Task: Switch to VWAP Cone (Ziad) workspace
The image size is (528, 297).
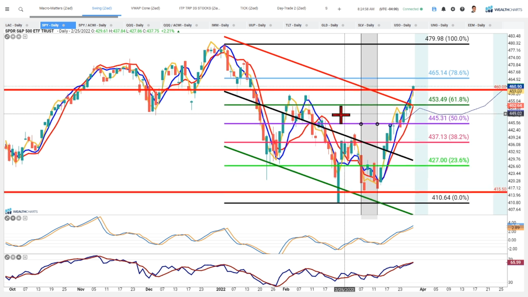Action: [145, 8]
